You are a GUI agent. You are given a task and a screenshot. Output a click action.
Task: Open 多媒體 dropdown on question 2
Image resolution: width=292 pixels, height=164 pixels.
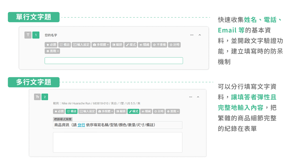tap(106, 111)
